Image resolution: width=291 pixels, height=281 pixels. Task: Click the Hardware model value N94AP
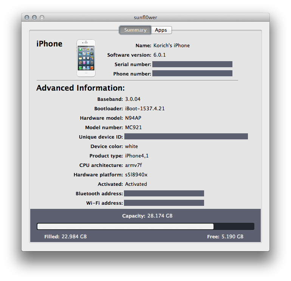133,118
